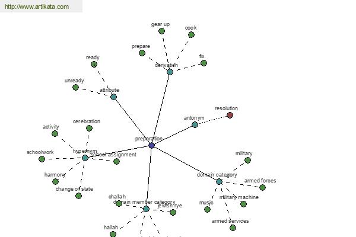The height and width of the screenshot is (237, 356).
Task: Click the domain category teal node
Action: click(x=219, y=181)
